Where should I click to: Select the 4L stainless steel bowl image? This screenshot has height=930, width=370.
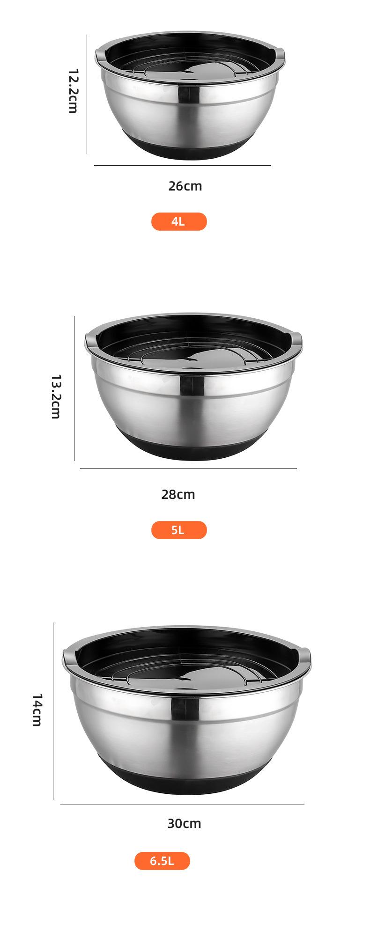click(x=190, y=96)
